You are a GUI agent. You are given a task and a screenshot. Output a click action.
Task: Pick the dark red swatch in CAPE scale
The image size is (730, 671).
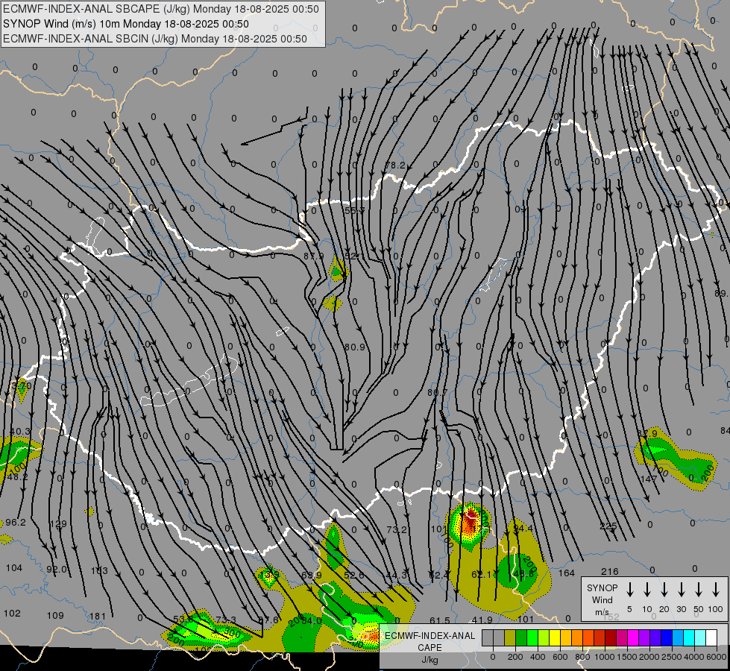tap(611, 637)
